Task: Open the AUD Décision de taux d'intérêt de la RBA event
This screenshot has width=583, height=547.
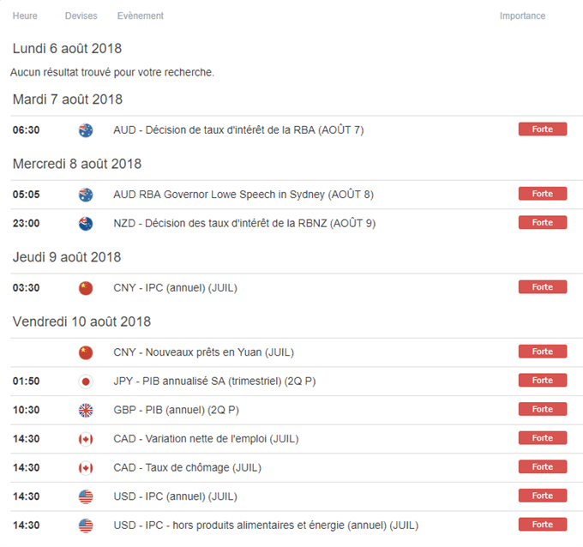Action: coord(238,130)
